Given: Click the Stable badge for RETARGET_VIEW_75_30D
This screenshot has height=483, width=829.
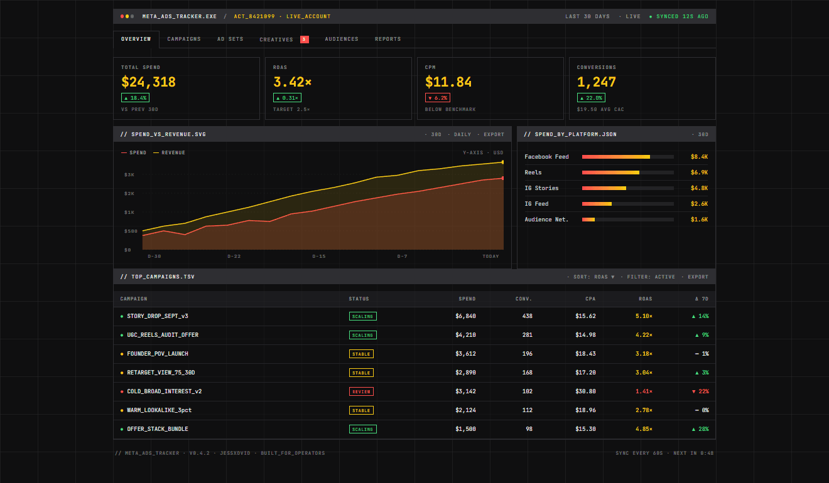Looking at the screenshot, I should [361, 373].
